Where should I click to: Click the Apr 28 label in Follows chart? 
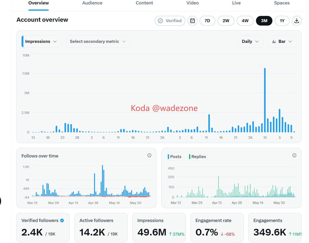coord(93,203)
